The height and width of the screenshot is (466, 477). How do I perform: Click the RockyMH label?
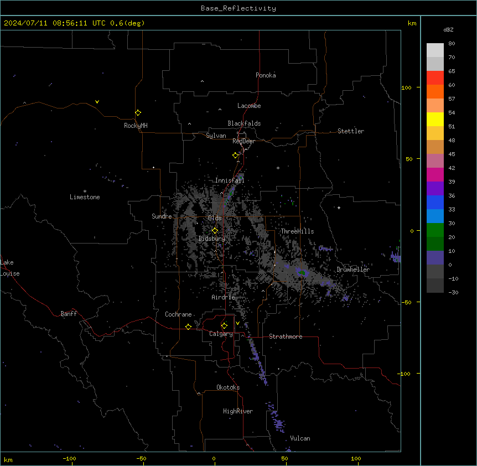[x=136, y=126]
